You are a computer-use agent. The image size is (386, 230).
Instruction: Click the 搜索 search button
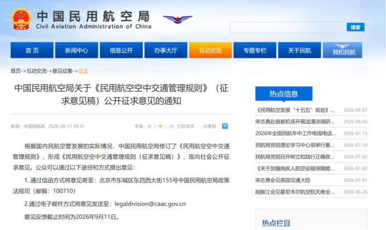[x=355, y=27]
